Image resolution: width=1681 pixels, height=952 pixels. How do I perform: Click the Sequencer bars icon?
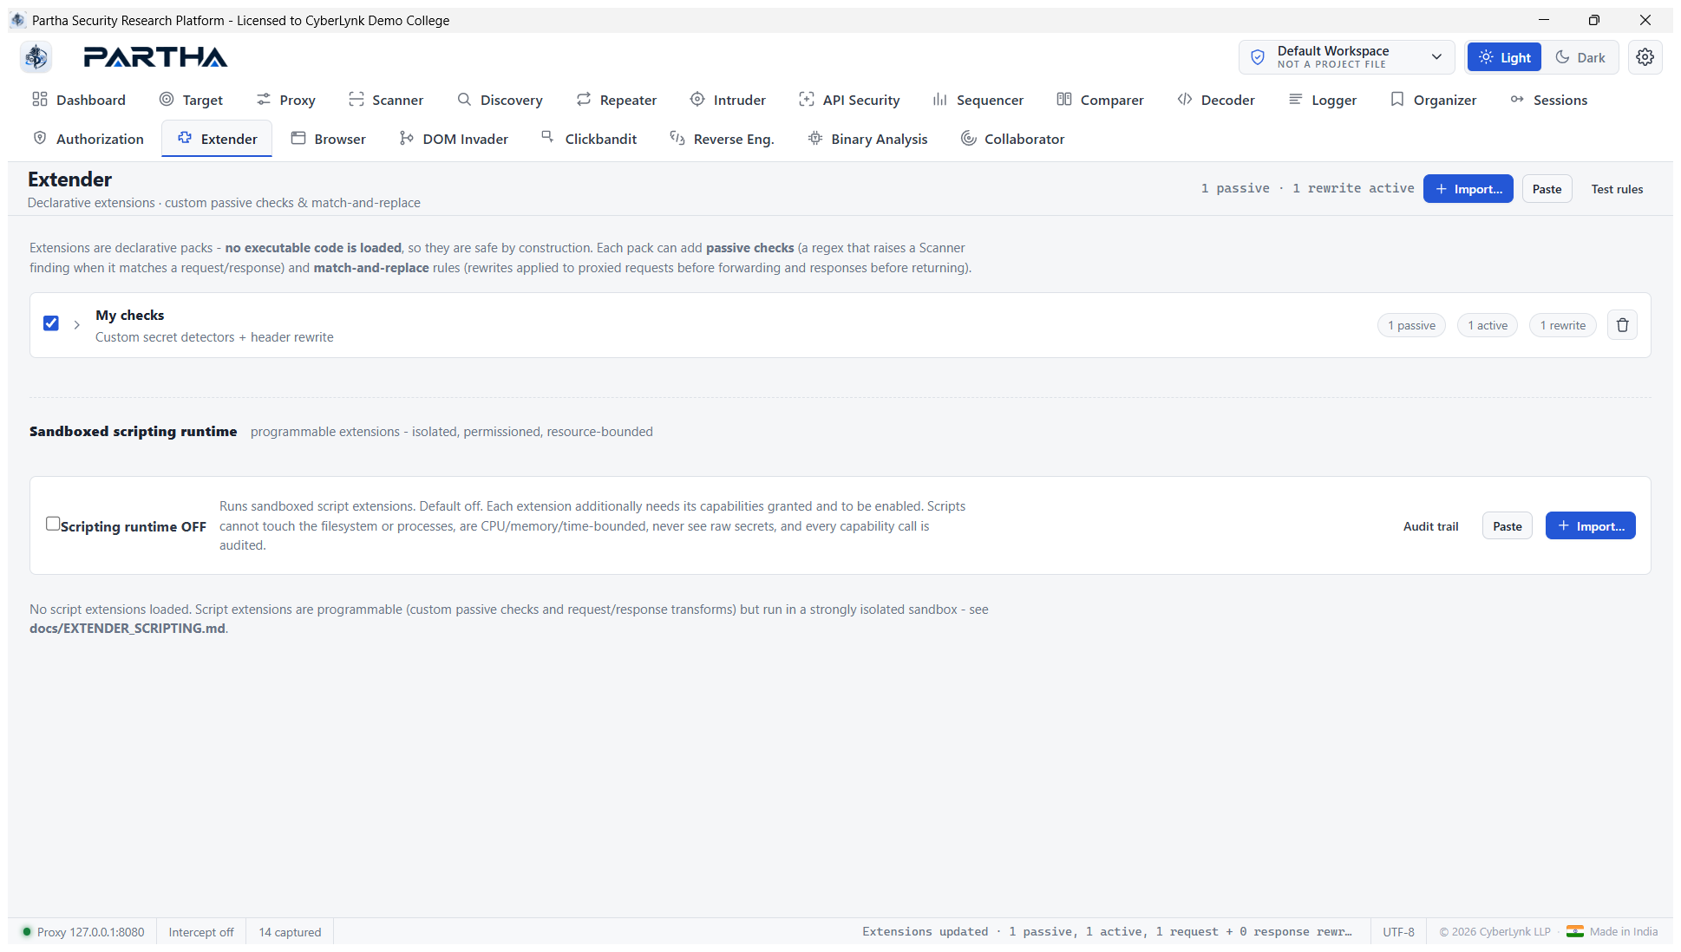pos(940,100)
